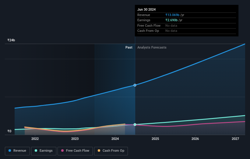Select the earnings data point at Jun 2024
Viewport: 250px width, 159px height.
(135, 124)
